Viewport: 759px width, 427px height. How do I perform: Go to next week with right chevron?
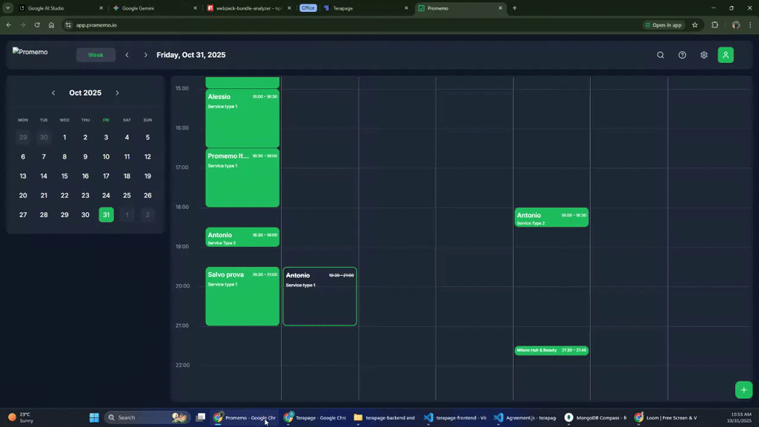tap(145, 55)
